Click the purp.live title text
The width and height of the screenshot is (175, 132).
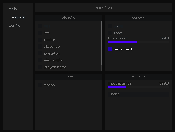tap(104, 8)
